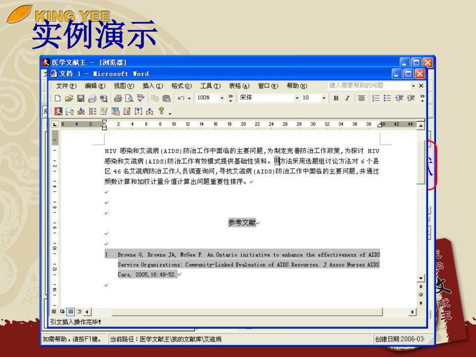Open the 宋体 font name dropdown
Screen dimensions: 476x357
tap(297, 98)
